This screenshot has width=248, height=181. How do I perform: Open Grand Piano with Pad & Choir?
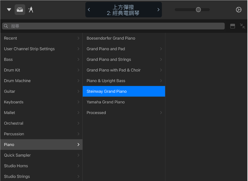124,70
